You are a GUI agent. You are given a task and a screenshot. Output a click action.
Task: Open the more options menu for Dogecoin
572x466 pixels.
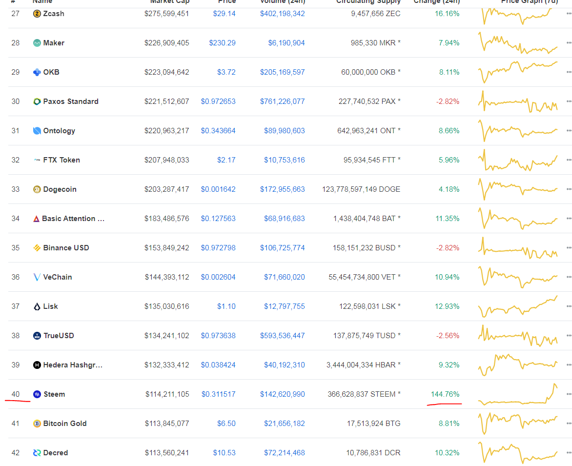569,189
